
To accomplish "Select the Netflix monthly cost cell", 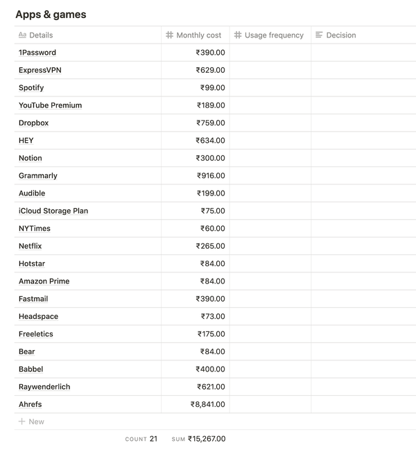I will (196, 246).
